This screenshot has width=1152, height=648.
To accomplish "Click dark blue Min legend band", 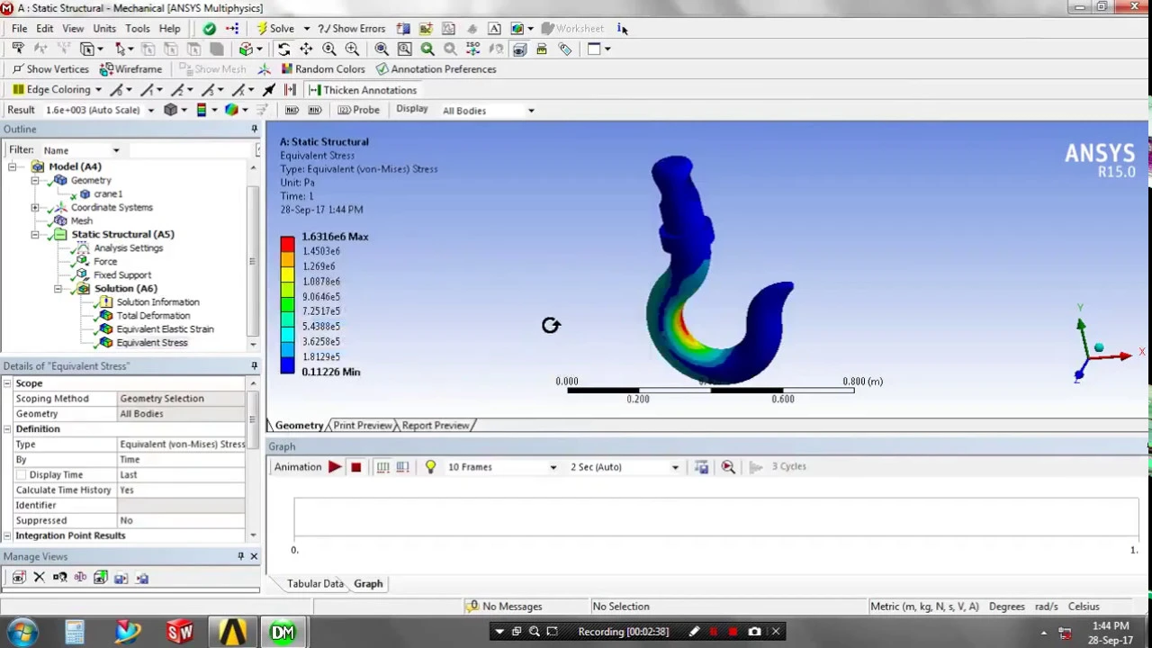I will [x=287, y=364].
